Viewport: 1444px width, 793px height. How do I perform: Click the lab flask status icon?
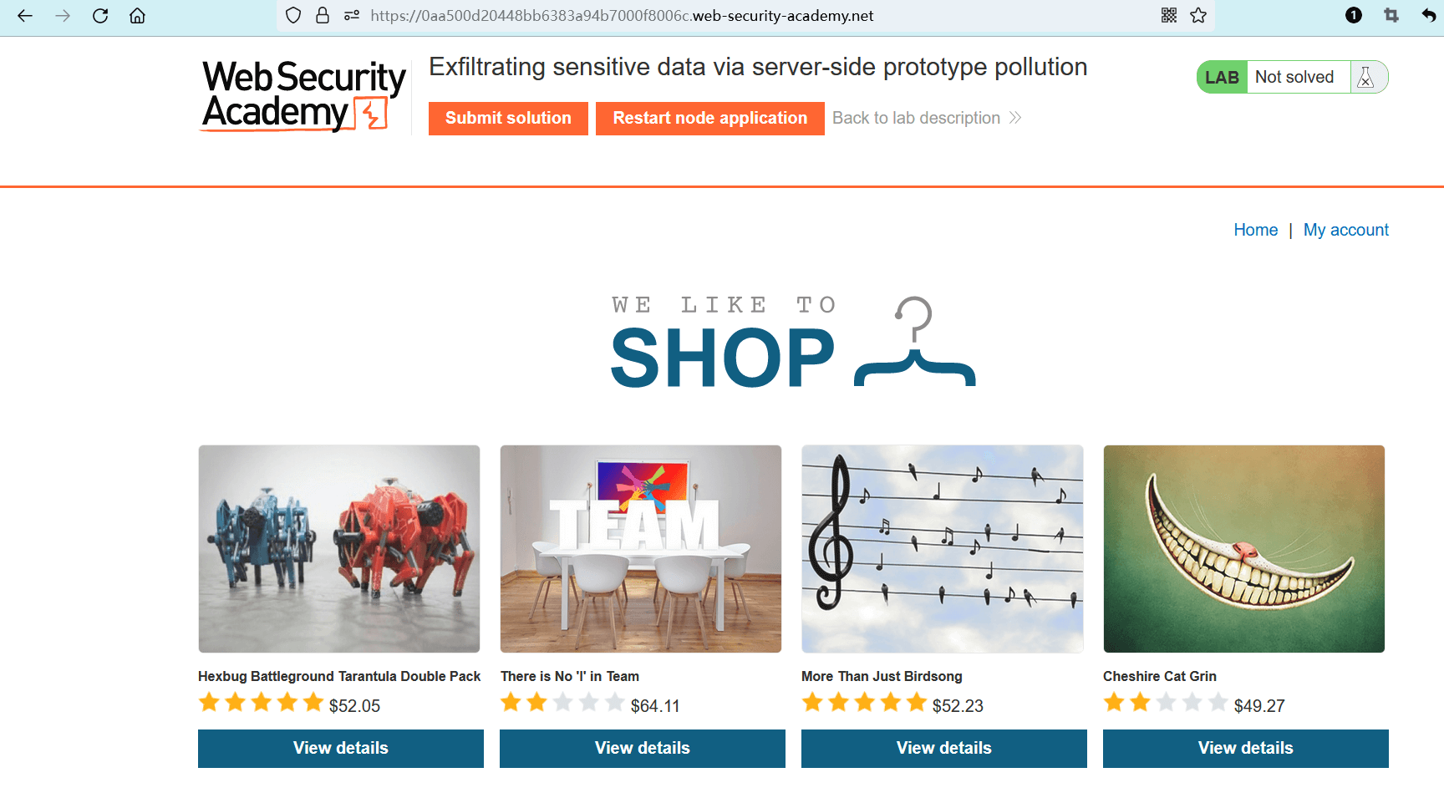click(x=1366, y=77)
